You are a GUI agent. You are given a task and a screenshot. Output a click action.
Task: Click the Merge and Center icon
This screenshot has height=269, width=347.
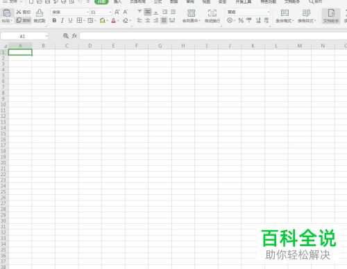coord(191,13)
